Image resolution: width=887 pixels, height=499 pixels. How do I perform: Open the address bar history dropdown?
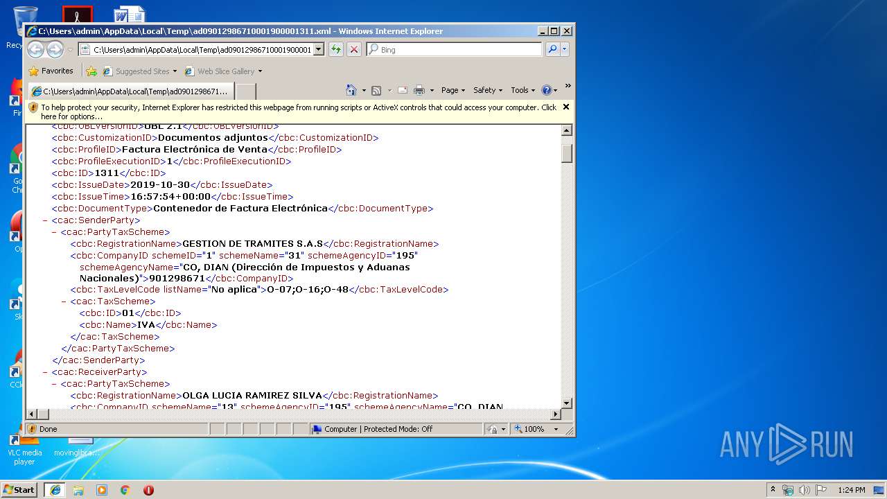[318, 49]
